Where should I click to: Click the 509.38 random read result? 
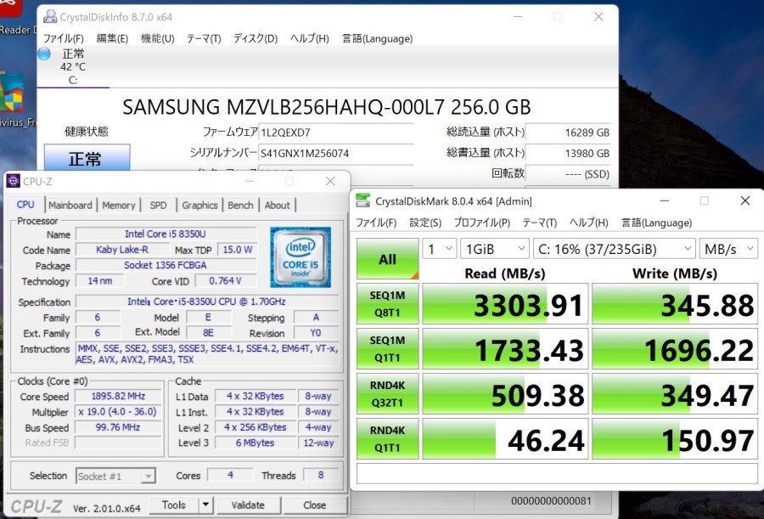click(505, 393)
